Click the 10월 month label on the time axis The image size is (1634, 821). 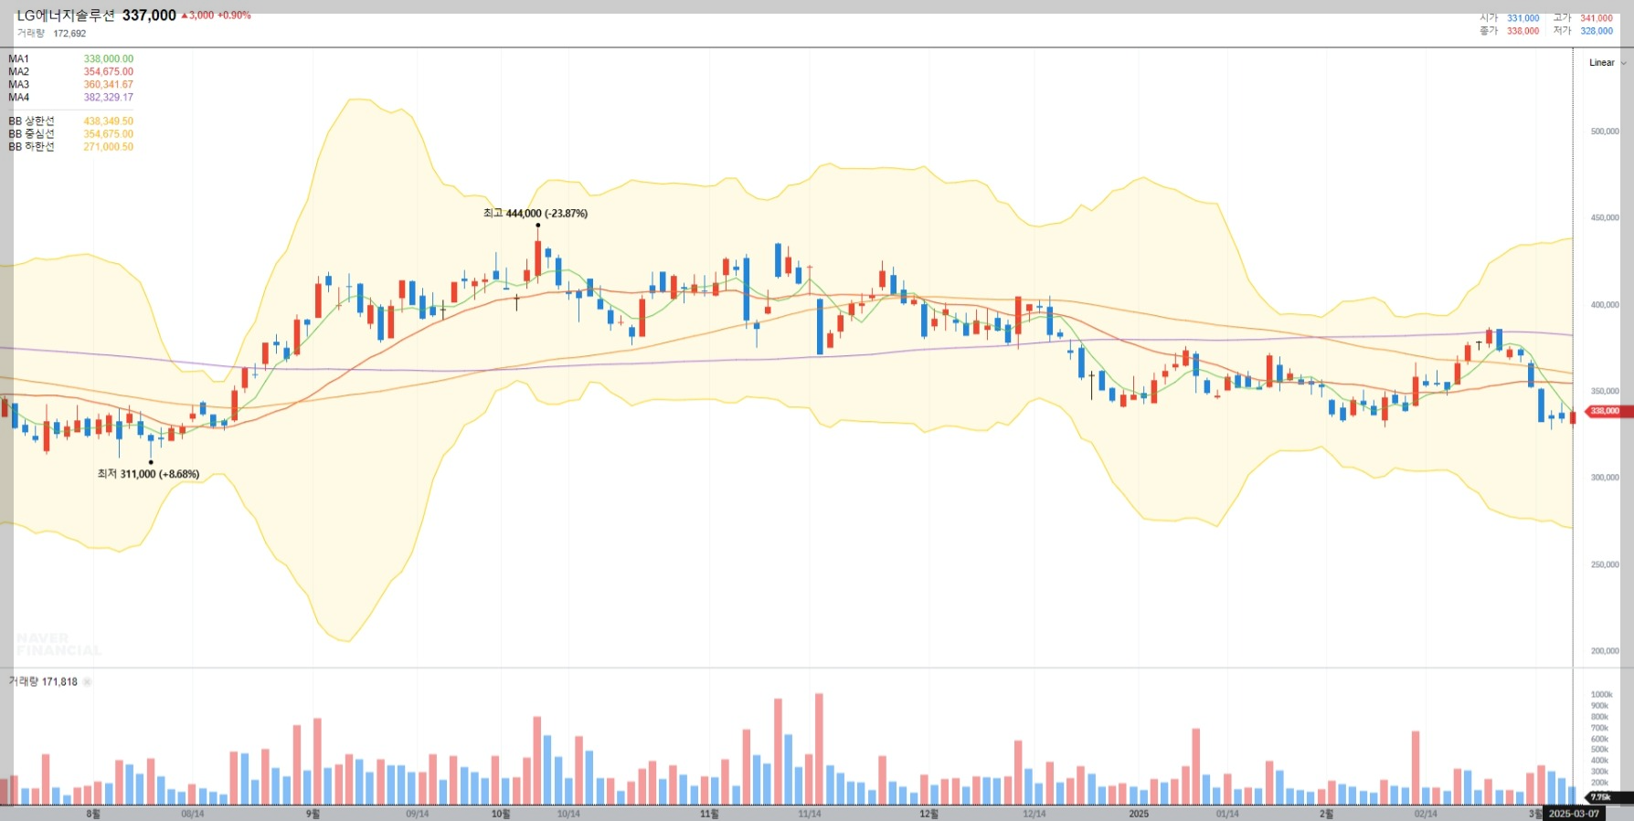[x=501, y=814]
